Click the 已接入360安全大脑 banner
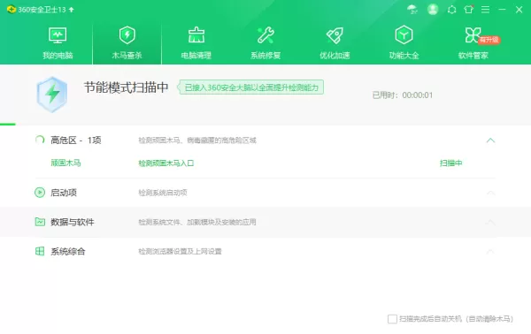This screenshot has width=531, height=334. 251,87
